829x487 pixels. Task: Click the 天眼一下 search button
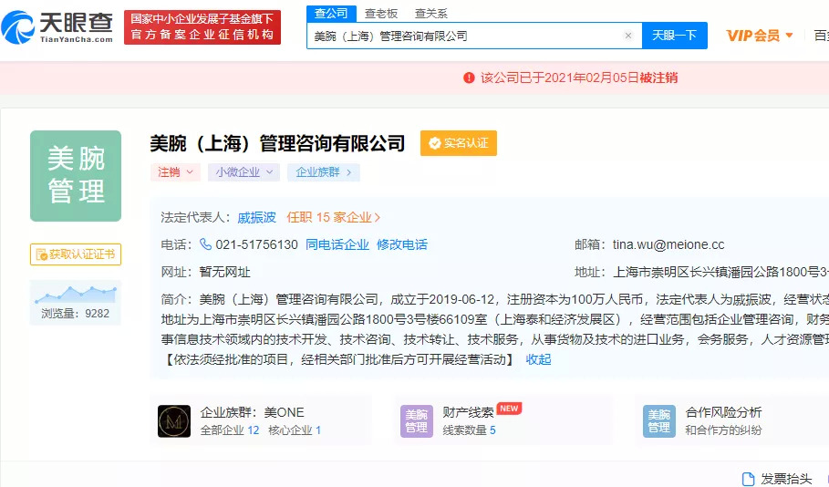click(674, 36)
